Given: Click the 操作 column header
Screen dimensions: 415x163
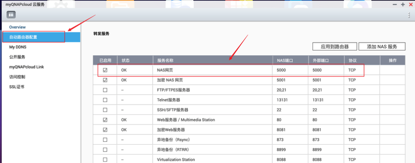Looking at the screenshot, I should click(x=392, y=60).
